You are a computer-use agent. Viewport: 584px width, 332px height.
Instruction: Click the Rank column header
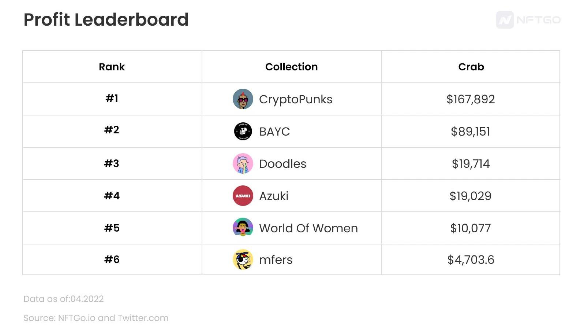pos(112,67)
